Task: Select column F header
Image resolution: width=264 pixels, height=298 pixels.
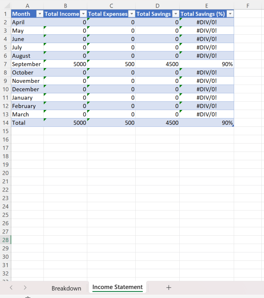Action: pos(247,6)
